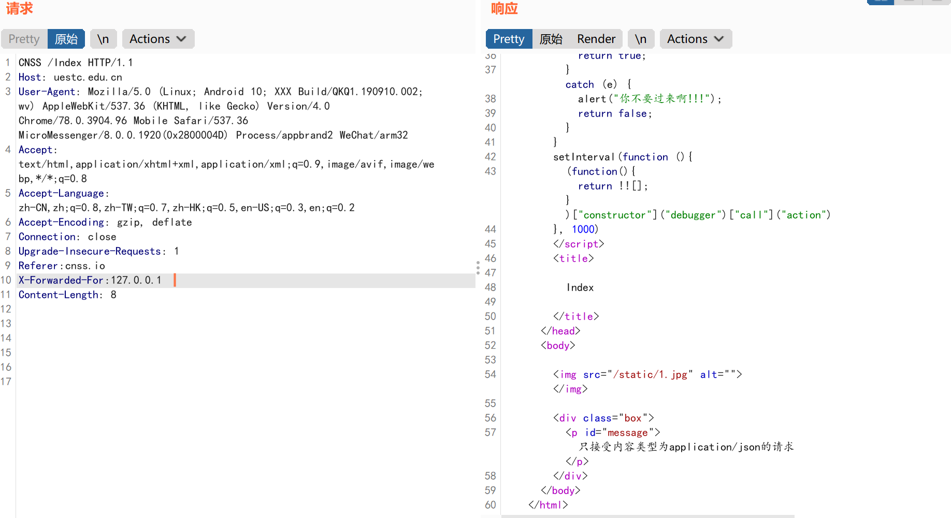This screenshot has height=518, width=951.
Task: Click the 'Referer:cnss.io' header line
Action: tap(62, 266)
